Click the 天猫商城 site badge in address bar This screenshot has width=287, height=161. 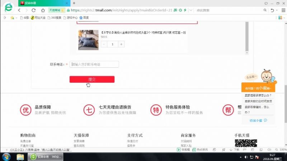pyautogui.click(x=57, y=10)
